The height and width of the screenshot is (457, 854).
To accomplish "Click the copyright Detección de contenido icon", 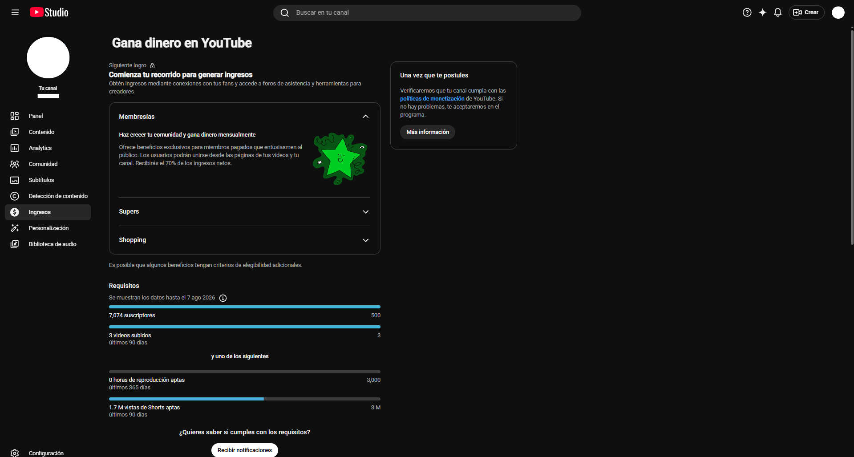I will tap(15, 196).
